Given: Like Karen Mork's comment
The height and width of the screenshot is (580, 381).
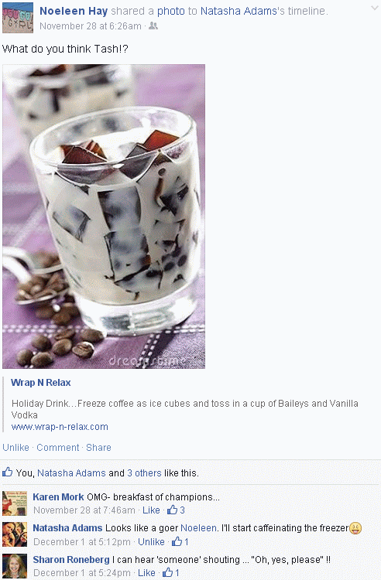Looking at the screenshot, I should [151, 510].
